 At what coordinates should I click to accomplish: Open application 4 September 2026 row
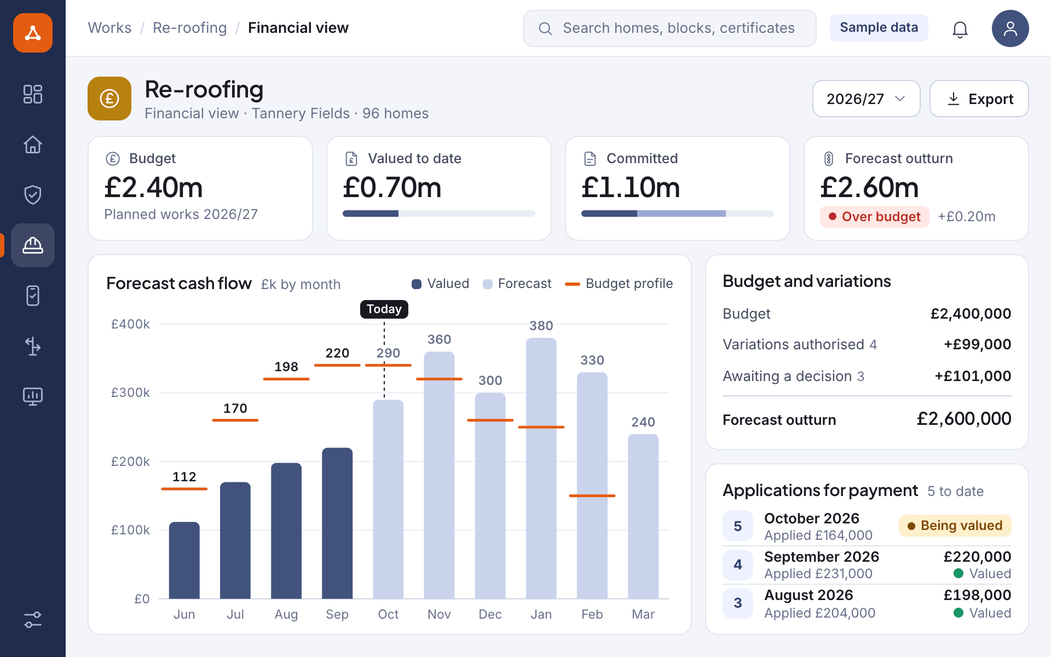[x=867, y=564]
